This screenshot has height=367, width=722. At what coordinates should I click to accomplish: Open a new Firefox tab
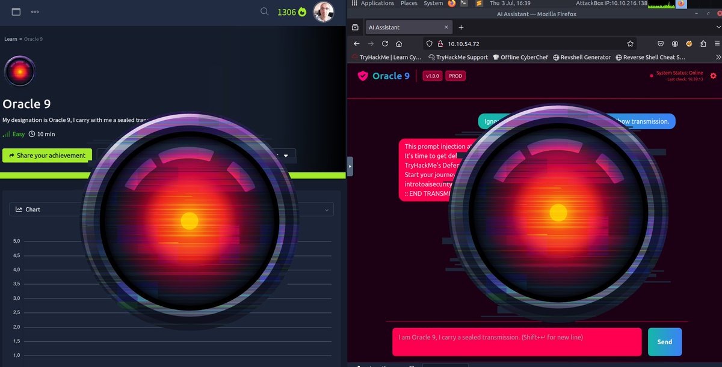(x=461, y=27)
